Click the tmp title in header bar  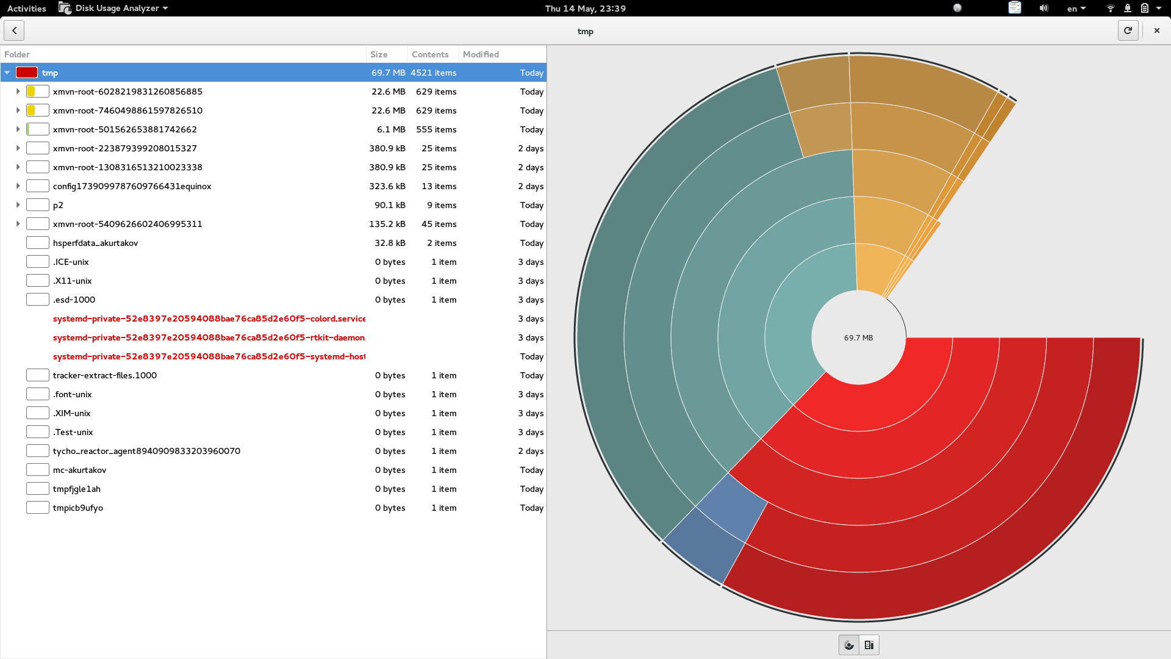tap(585, 31)
